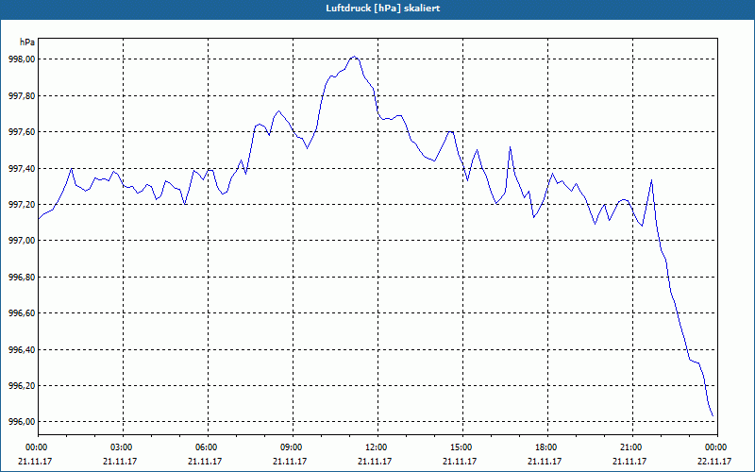Select the 996,60 y-axis label
The width and height of the screenshot is (755, 472).
[x=23, y=313]
